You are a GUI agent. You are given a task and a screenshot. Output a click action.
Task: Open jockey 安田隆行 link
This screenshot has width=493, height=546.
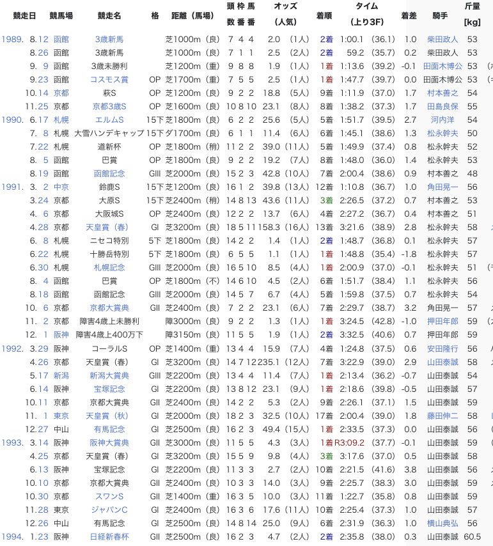[x=442, y=348]
